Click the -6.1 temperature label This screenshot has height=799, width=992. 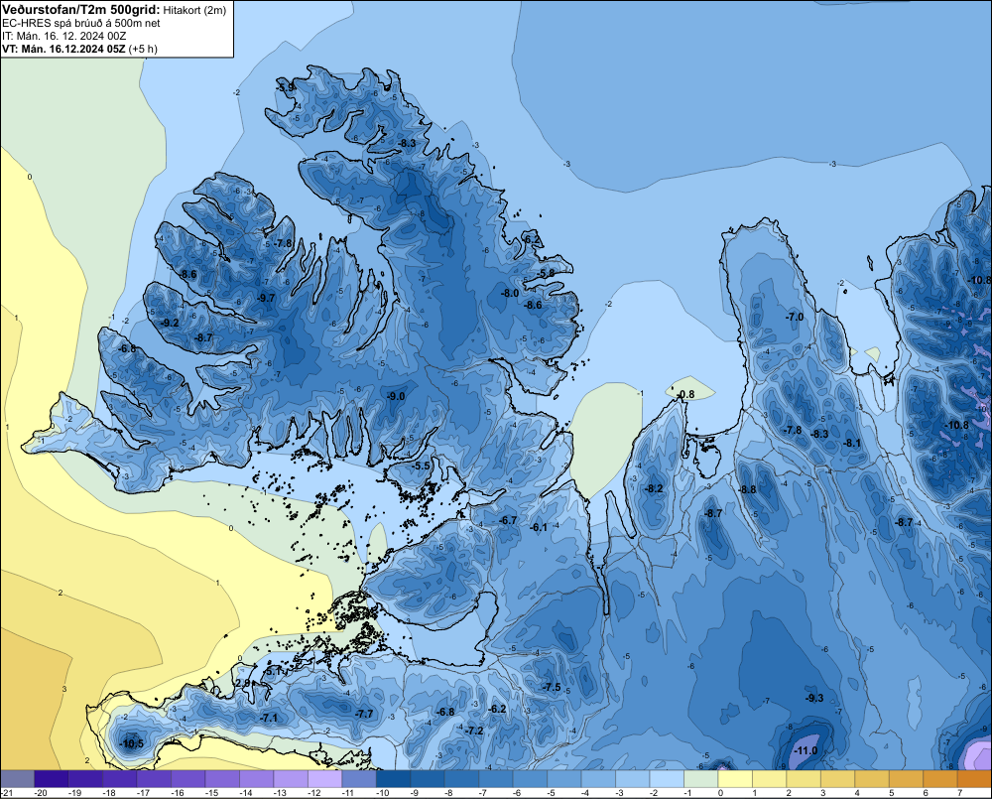pyautogui.click(x=539, y=527)
